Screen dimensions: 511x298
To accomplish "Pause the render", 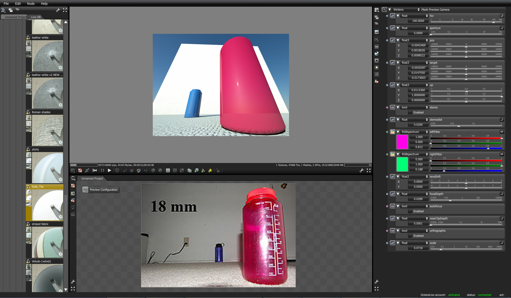I will (x=102, y=170).
